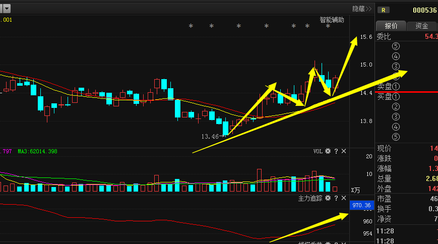Click the yellow R badge icon
The width and height of the screenshot is (438, 244).
384,10
